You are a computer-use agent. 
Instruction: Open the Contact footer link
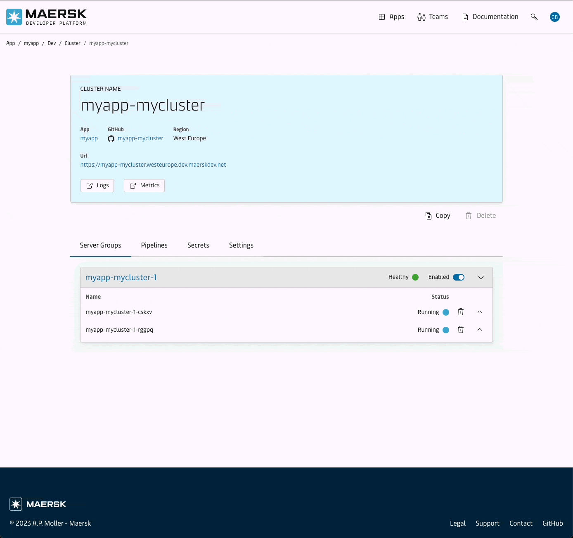point(521,524)
